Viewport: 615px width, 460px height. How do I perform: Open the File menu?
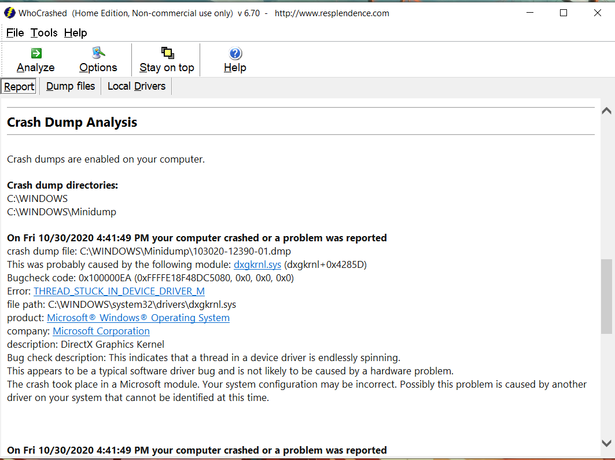pos(15,32)
